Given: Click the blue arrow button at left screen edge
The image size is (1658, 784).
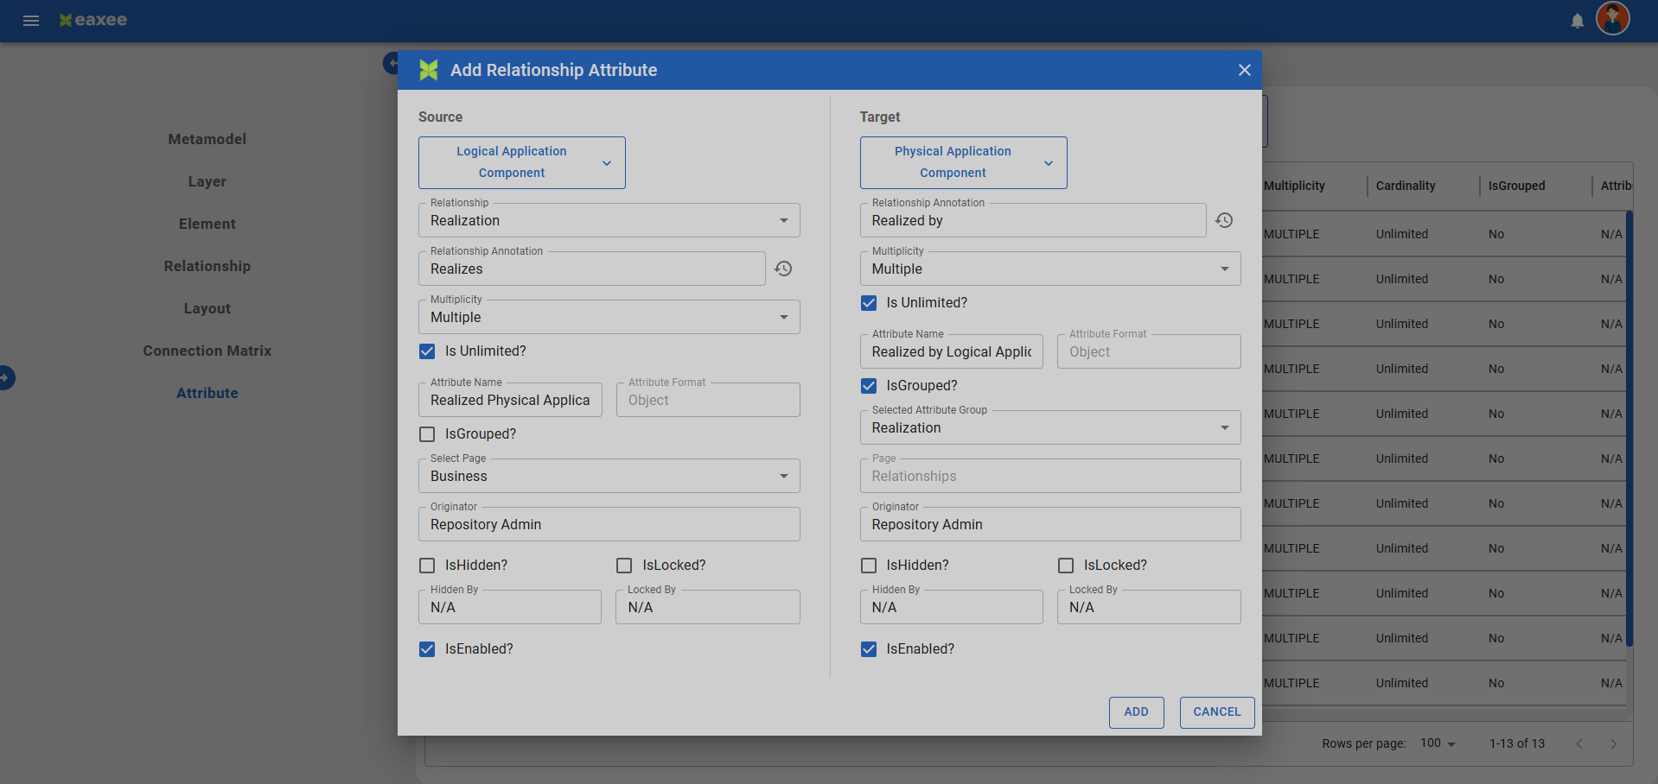Looking at the screenshot, I should [5, 377].
